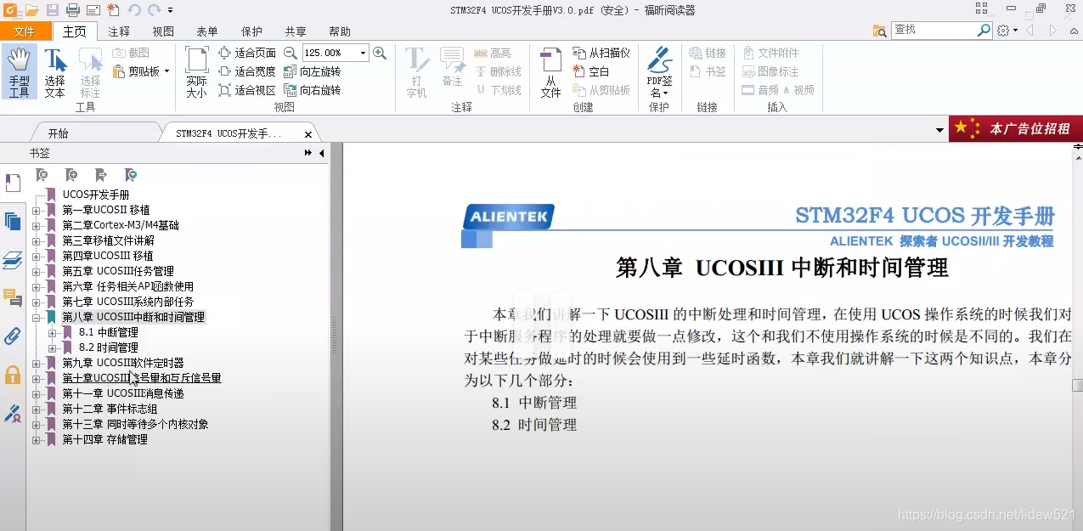The image size is (1083, 531).
Task: Open the Layers sidebar panel
Action: pyautogui.click(x=13, y=260)
